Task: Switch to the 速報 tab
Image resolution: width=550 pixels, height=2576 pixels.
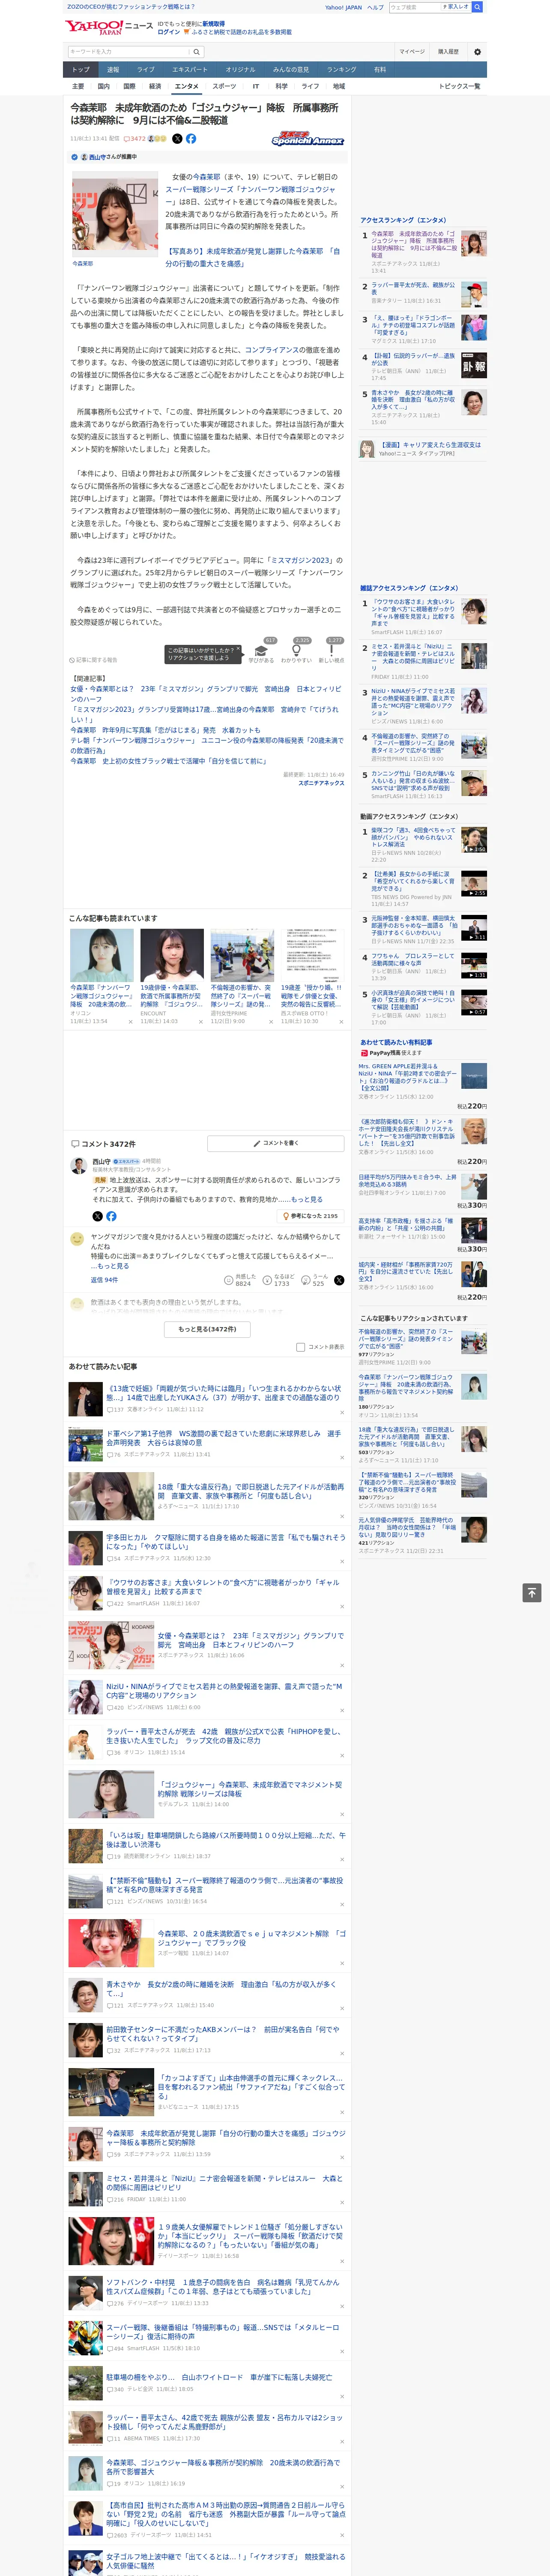Action: pos(113,70)
